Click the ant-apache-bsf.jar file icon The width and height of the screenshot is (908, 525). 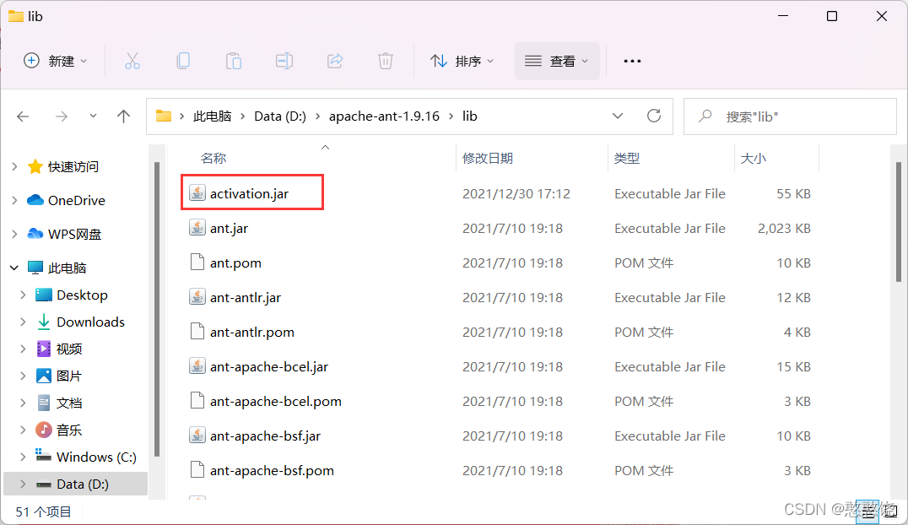tap(197, 436)
